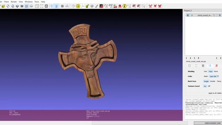Click the FOV readout in viewport footer

tap(12, 111)
